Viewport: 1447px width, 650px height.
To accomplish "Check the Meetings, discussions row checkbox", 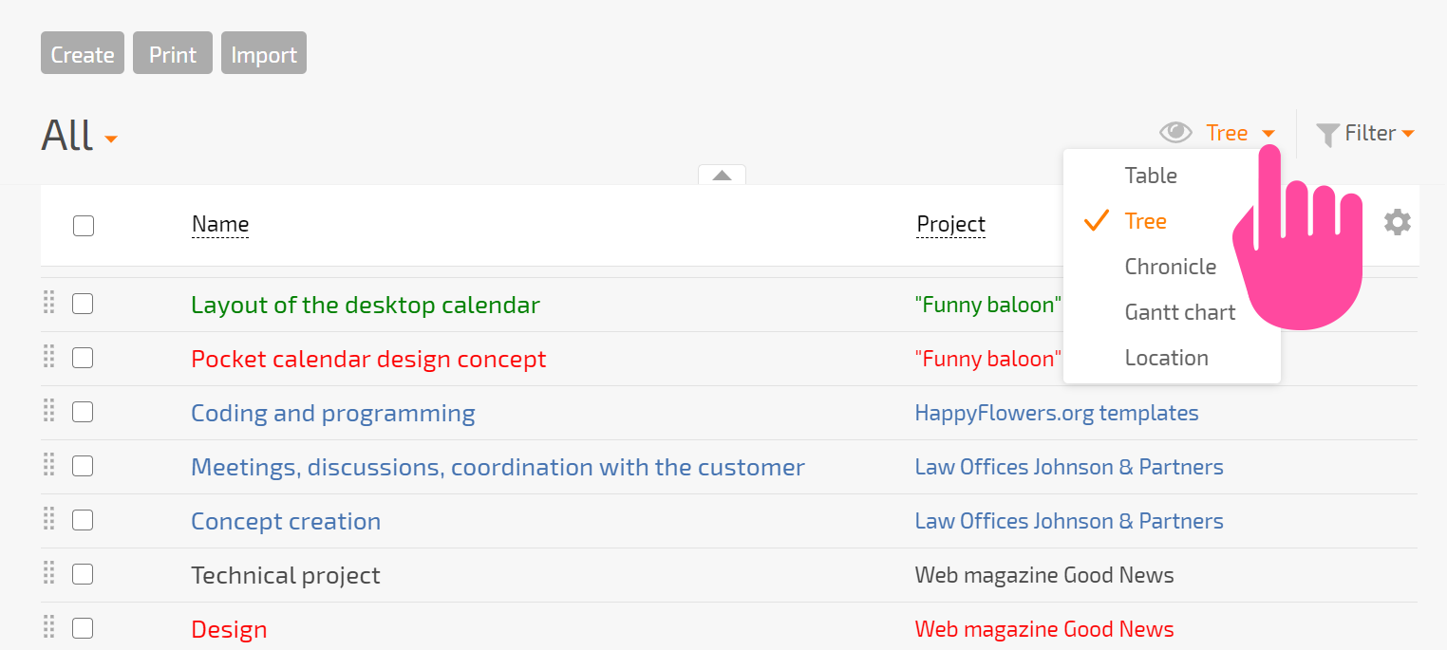I will tap(83, 466).
